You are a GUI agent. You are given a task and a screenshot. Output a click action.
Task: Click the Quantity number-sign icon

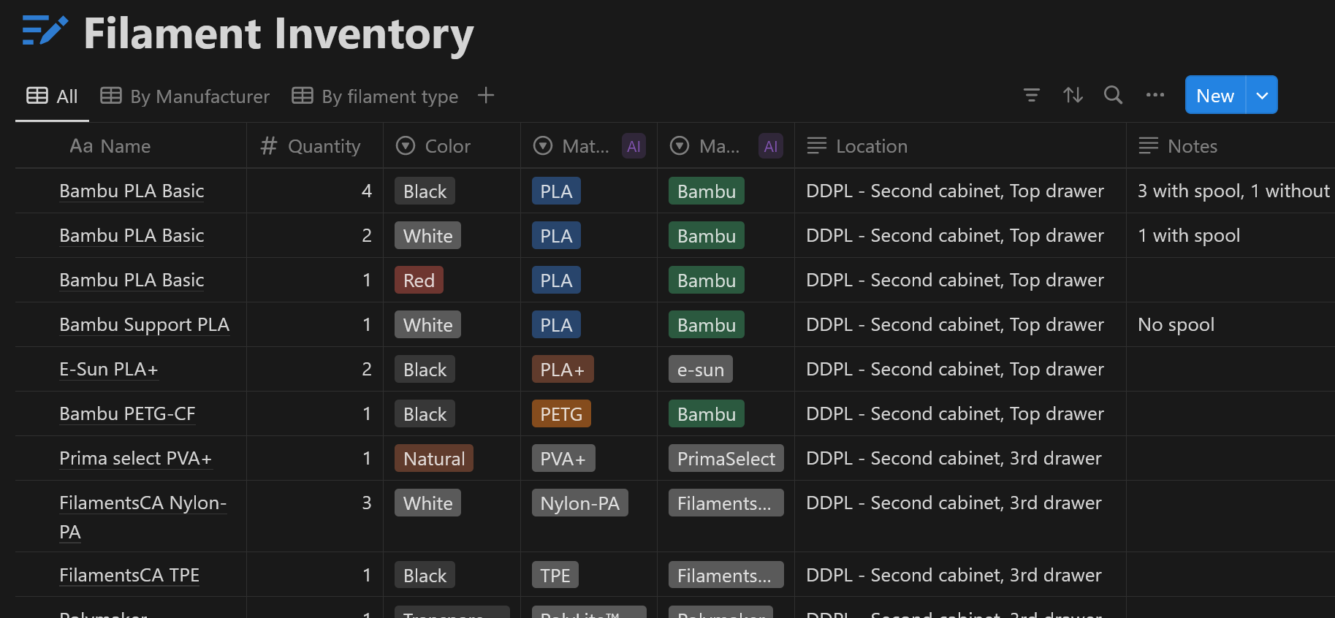(x=269, y=146)
